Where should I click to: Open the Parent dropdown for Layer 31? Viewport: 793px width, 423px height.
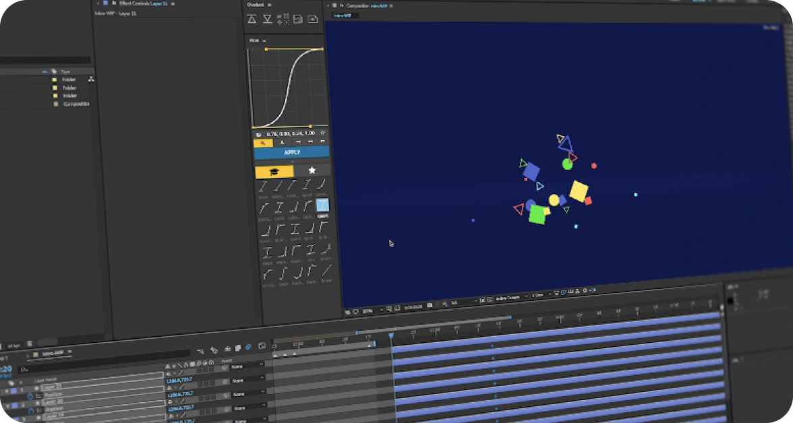[247, 365]
